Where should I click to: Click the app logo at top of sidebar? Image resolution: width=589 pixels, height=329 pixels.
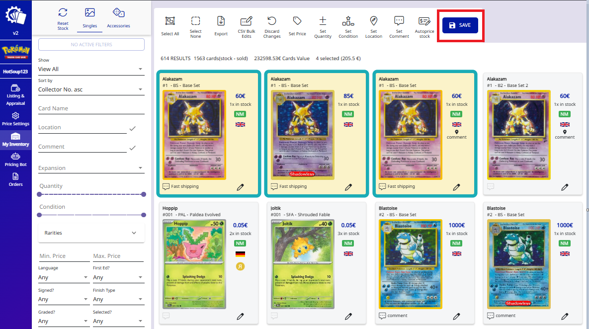15,16
